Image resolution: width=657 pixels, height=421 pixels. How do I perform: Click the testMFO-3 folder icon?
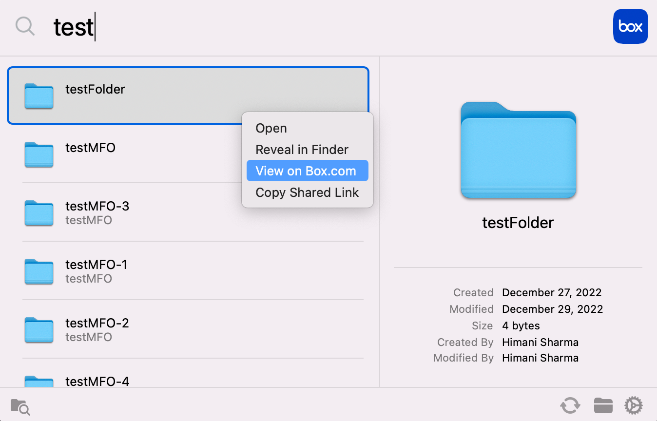[x=39, y=213]
